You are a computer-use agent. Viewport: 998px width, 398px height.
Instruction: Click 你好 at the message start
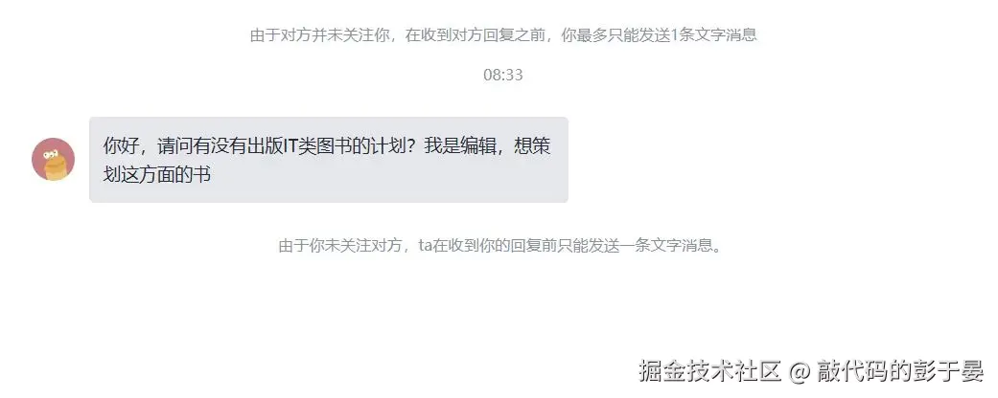121,146
